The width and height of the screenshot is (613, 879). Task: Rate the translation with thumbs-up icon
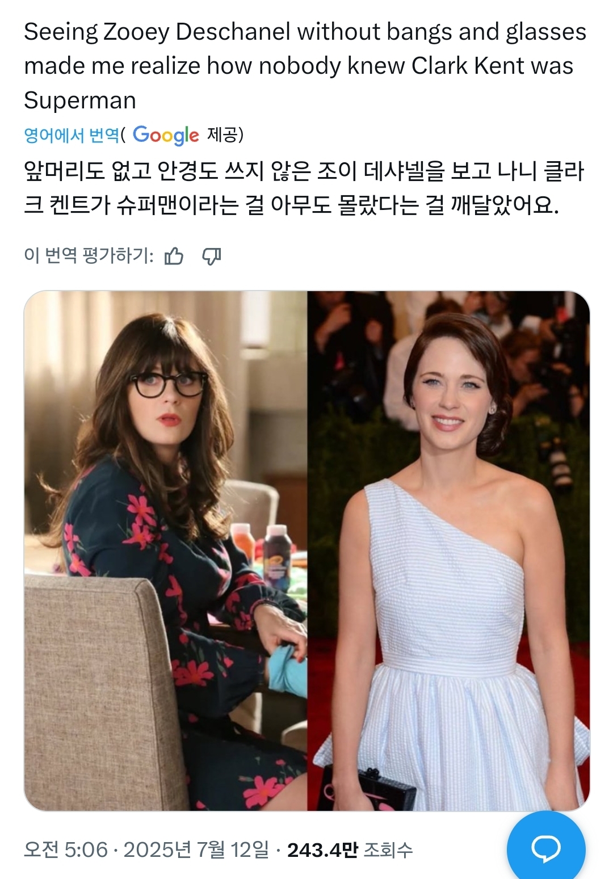tap(174, 256)
